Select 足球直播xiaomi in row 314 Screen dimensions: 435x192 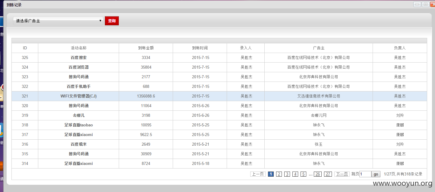tap(79, 163)
